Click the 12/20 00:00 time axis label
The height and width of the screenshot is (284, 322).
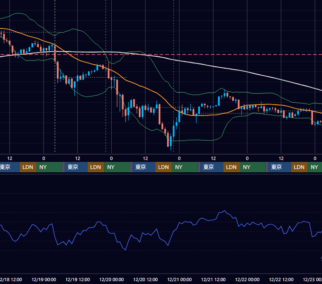coord(111,279)
